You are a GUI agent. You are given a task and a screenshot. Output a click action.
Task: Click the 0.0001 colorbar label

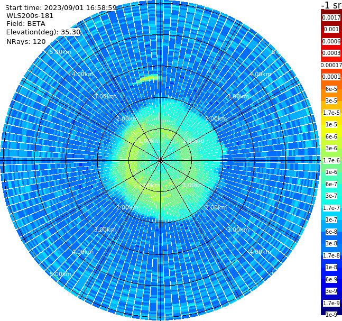331,77
